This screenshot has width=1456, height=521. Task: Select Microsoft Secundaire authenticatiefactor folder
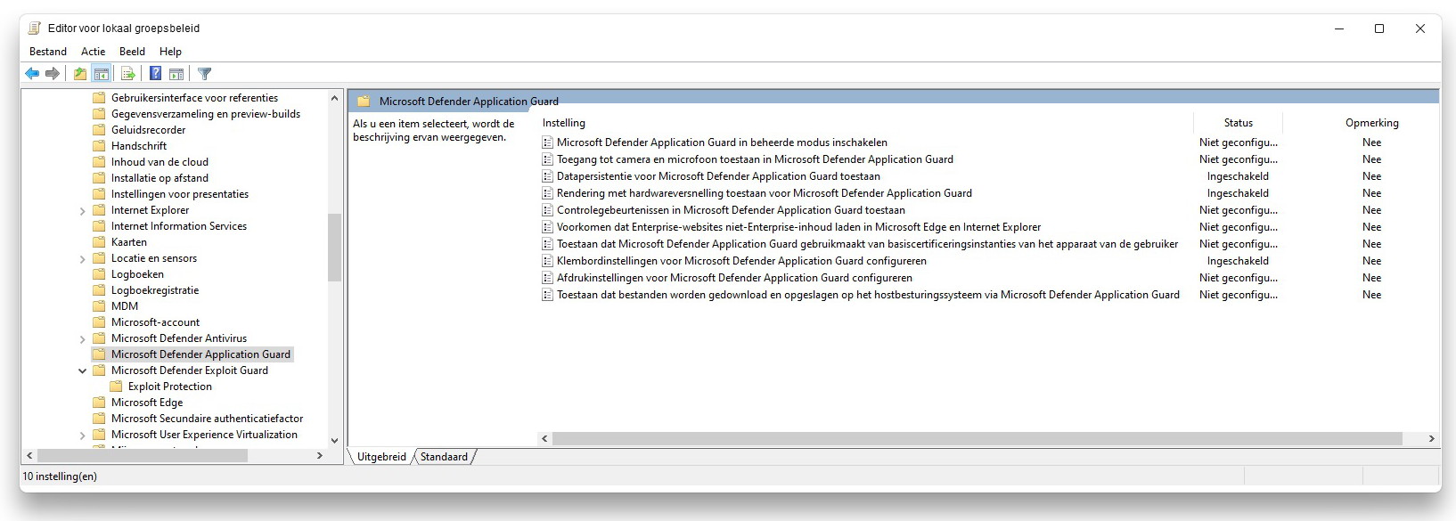click(207, 419)
